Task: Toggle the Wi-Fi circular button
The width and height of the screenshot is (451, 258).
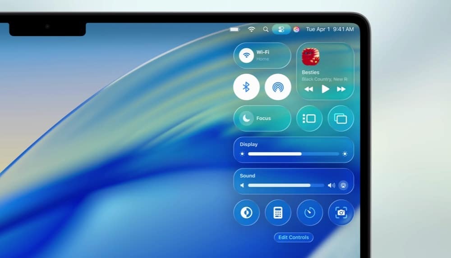Action: [x=247, y=55]
